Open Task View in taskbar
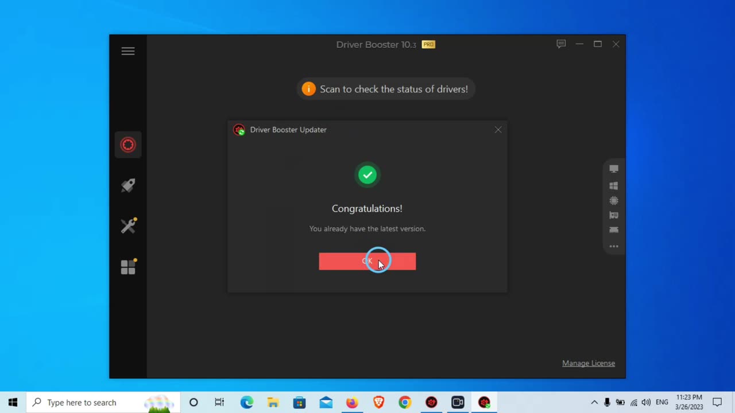The width and height of the screenshot is (735, 413). (x=219, y=402)
